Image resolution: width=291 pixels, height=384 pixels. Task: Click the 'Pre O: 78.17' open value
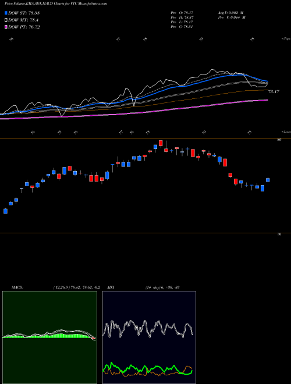point(182,12)
